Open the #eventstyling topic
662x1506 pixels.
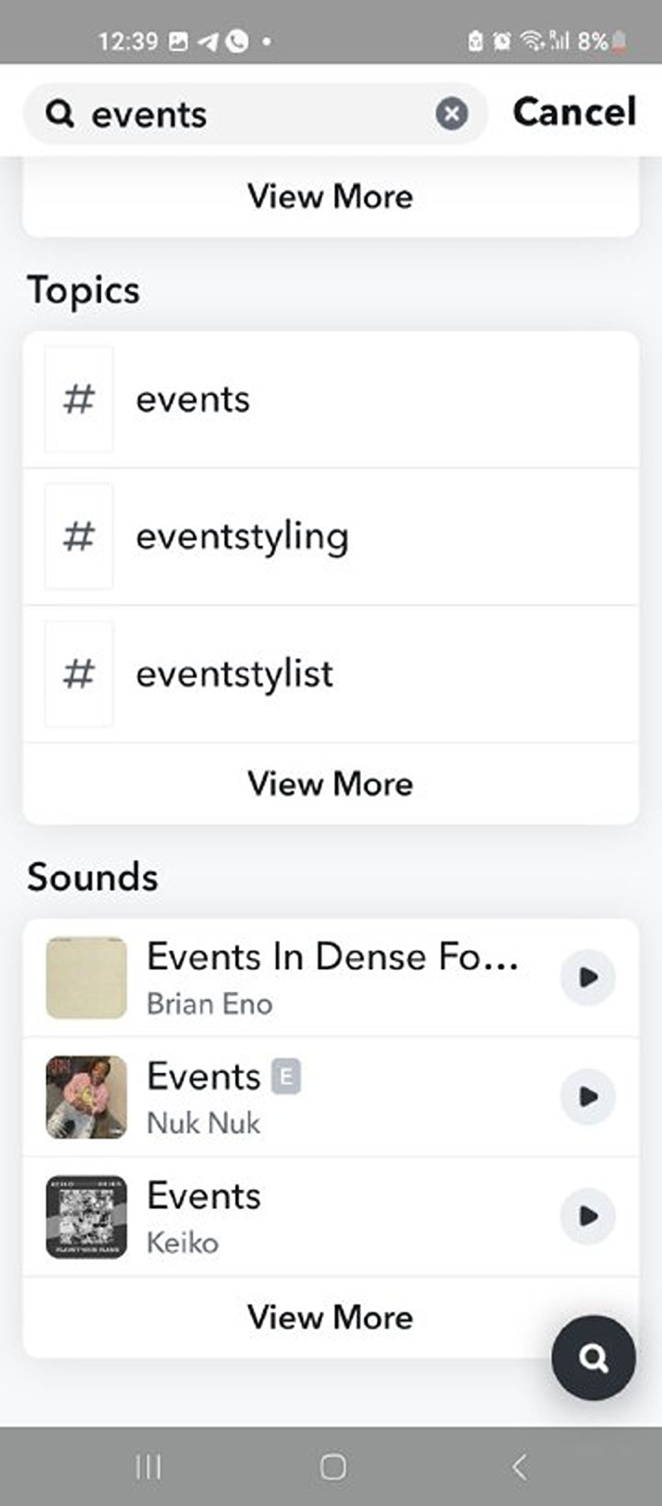click(330, 537)
